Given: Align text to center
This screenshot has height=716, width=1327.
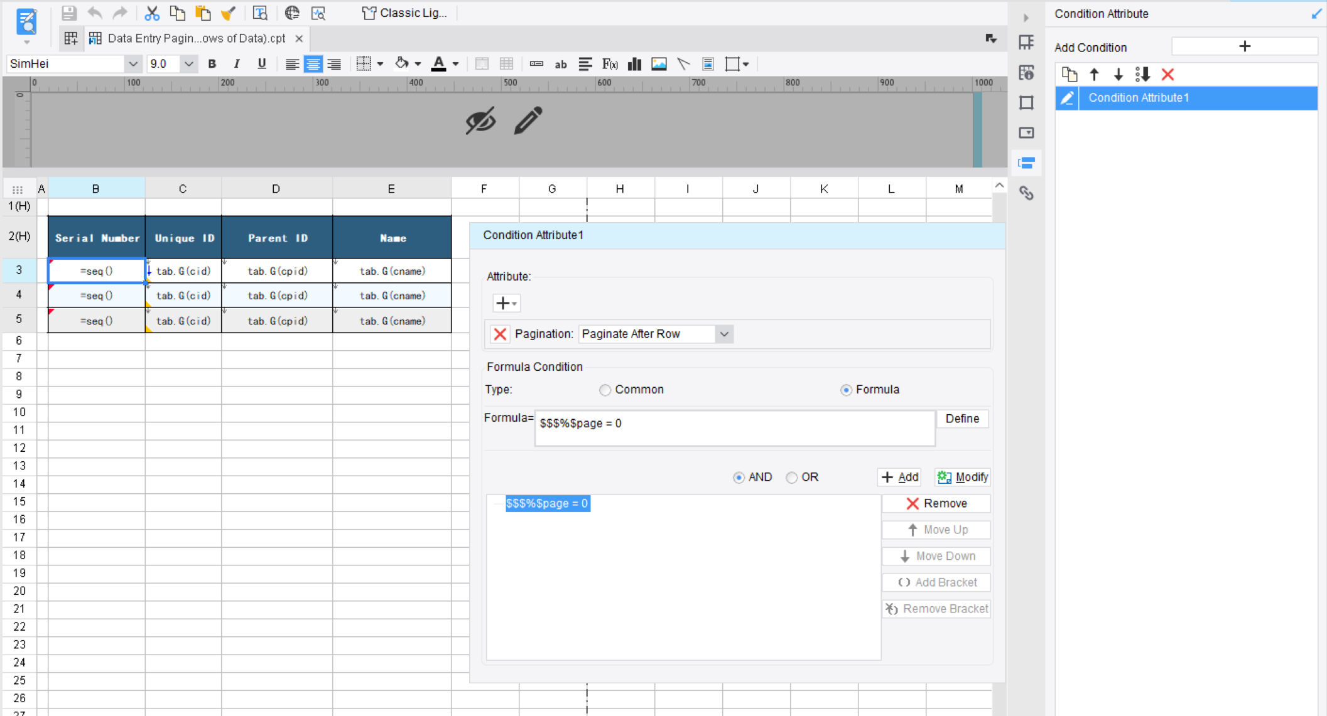Looking at the screenshot, I should pyautogui.click(x=313, y=64).
